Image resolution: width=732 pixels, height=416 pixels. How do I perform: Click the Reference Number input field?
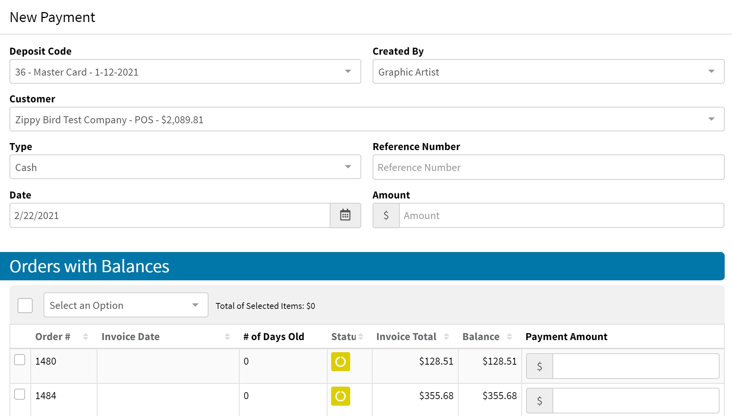click(548, 167)
